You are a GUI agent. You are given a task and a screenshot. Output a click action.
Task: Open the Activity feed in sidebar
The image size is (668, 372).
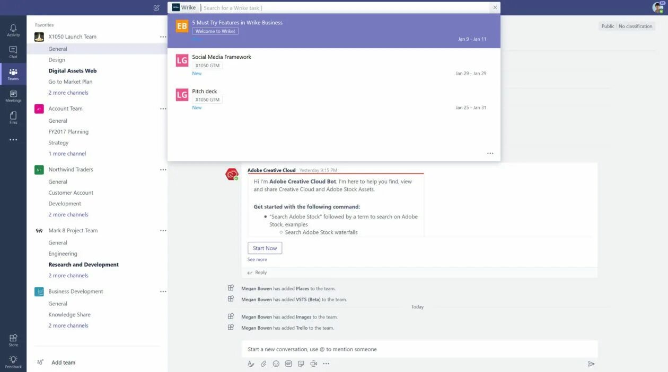(13, 30)
